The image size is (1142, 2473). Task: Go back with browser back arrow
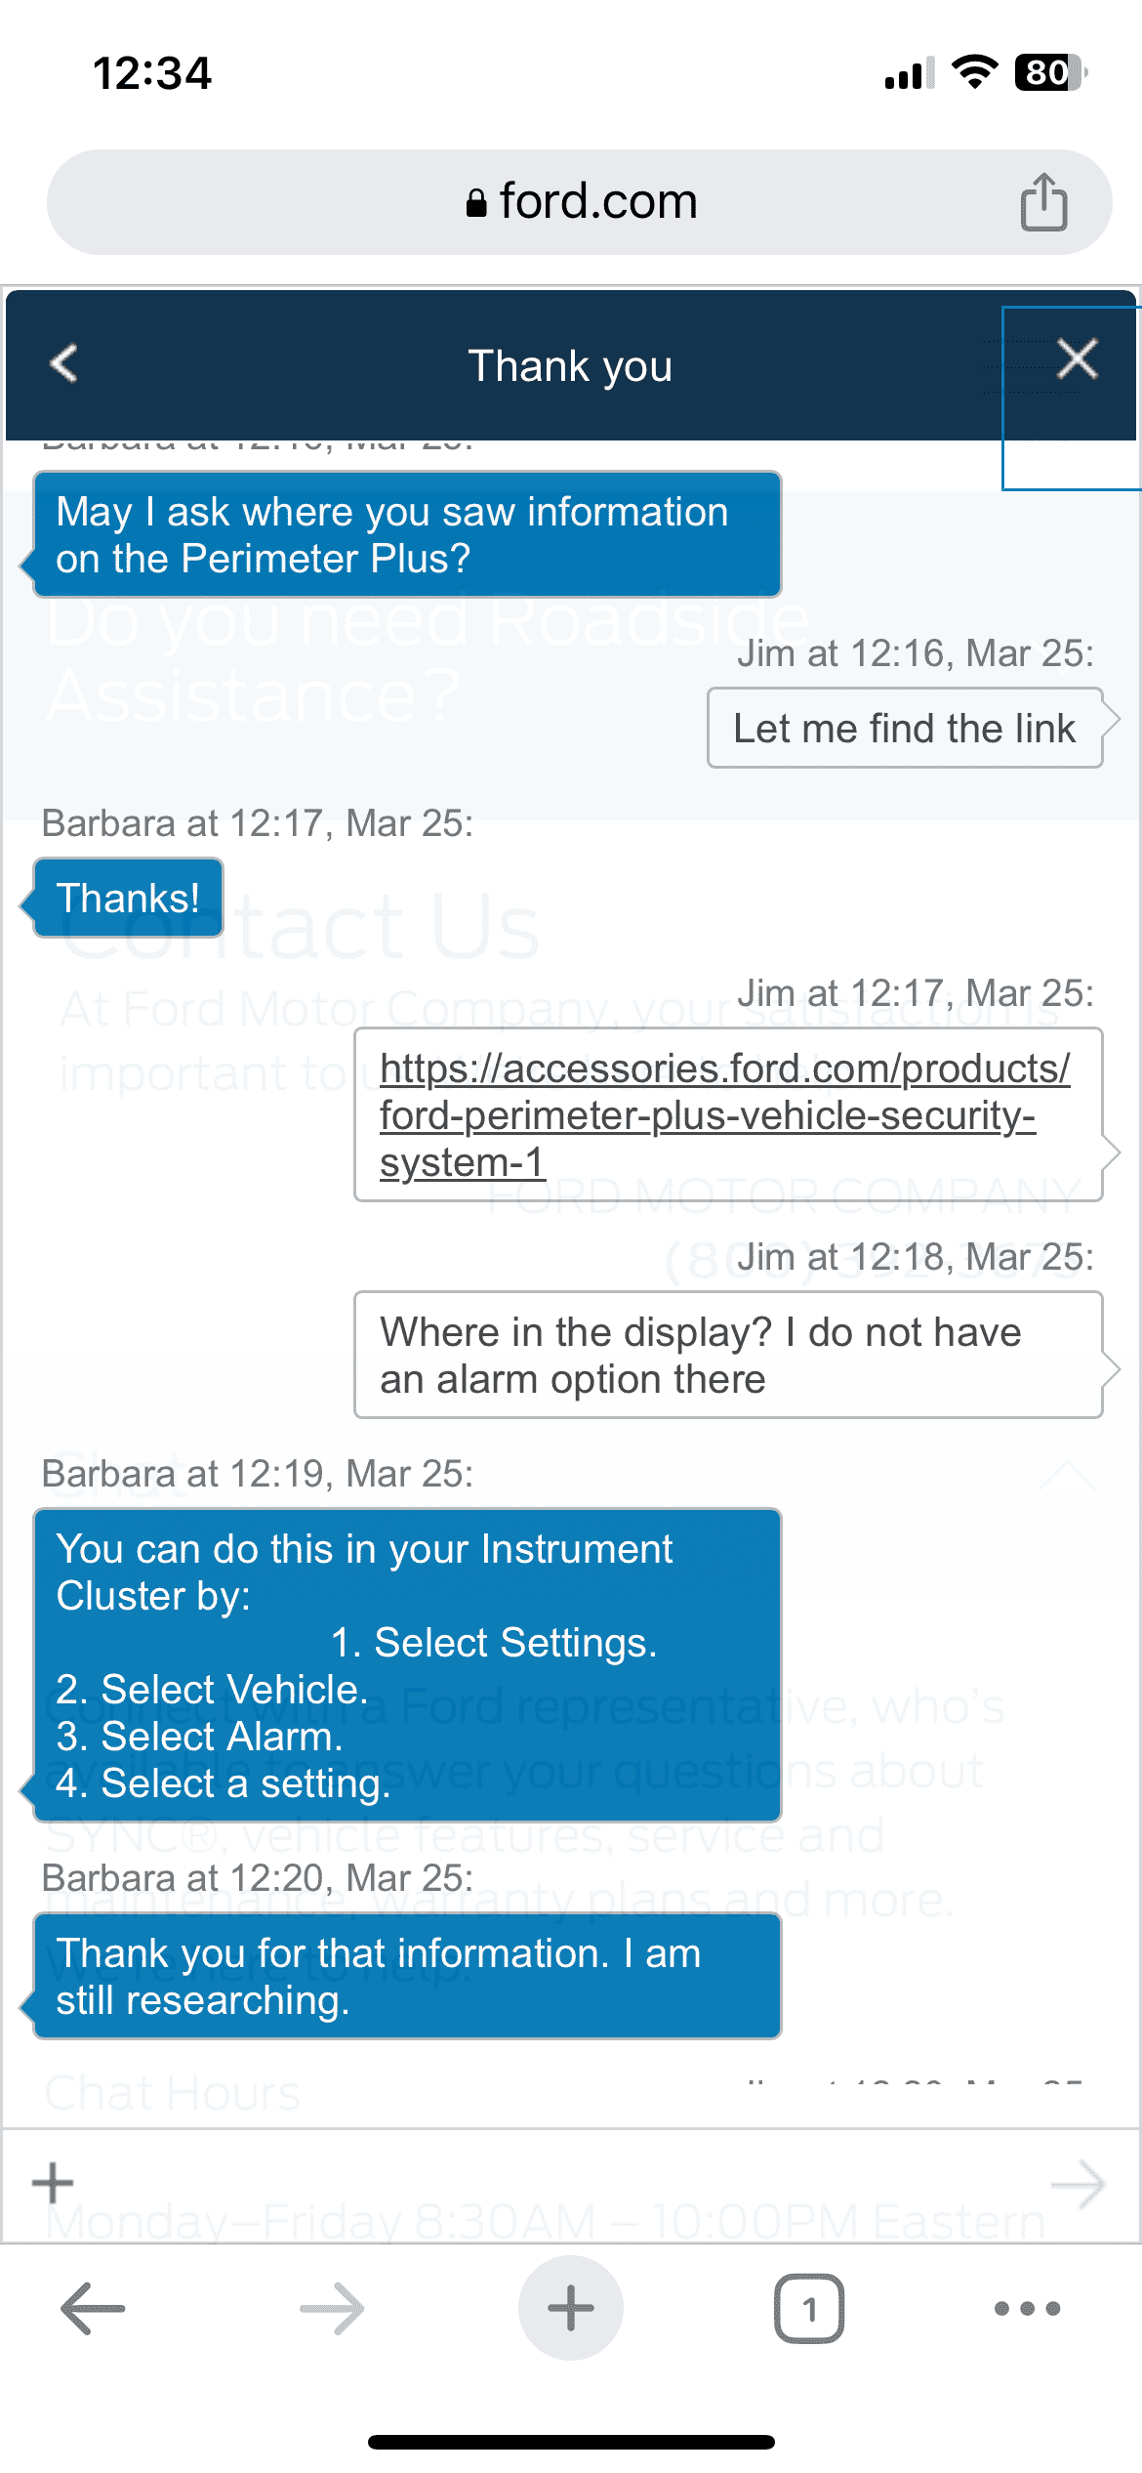pos(93,2308)
